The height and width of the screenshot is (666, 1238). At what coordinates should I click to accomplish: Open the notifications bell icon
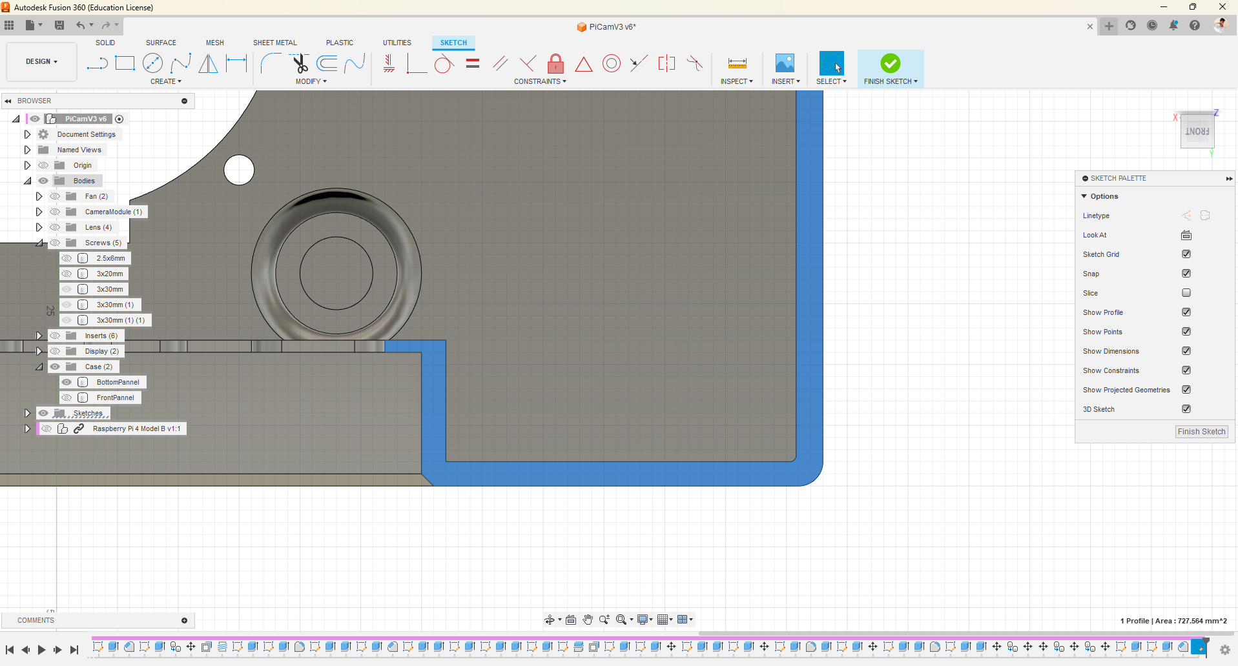point(1173,25)
